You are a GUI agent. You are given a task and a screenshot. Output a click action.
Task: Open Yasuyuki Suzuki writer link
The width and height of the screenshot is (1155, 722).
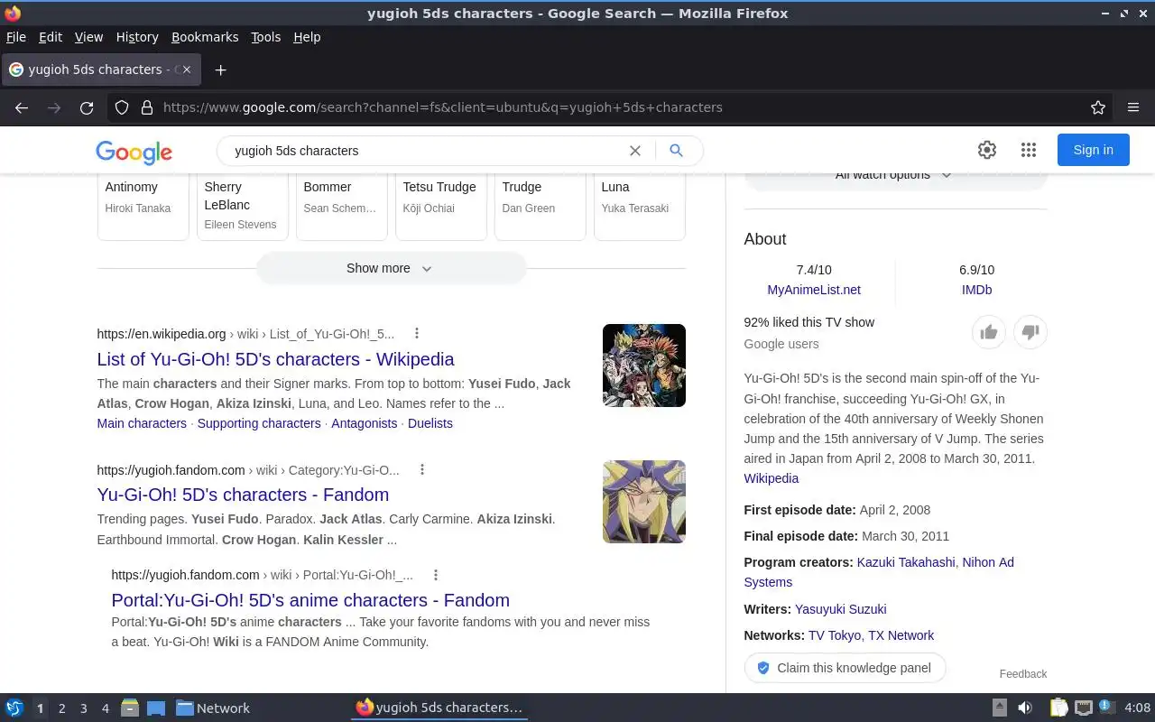(840, 609)
